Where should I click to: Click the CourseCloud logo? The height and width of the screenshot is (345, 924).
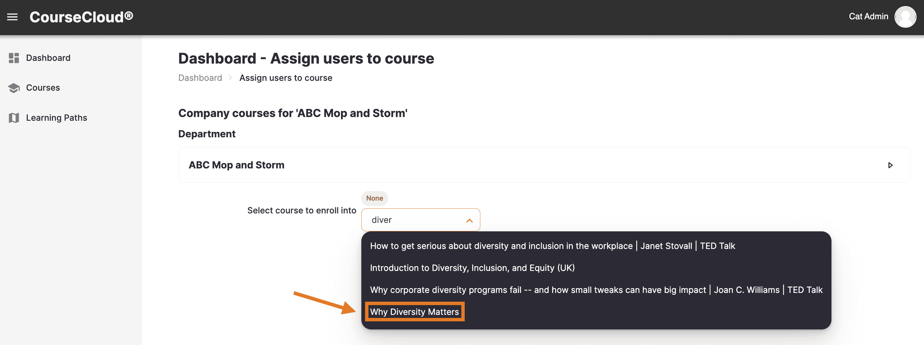click(x=81, y=17)
